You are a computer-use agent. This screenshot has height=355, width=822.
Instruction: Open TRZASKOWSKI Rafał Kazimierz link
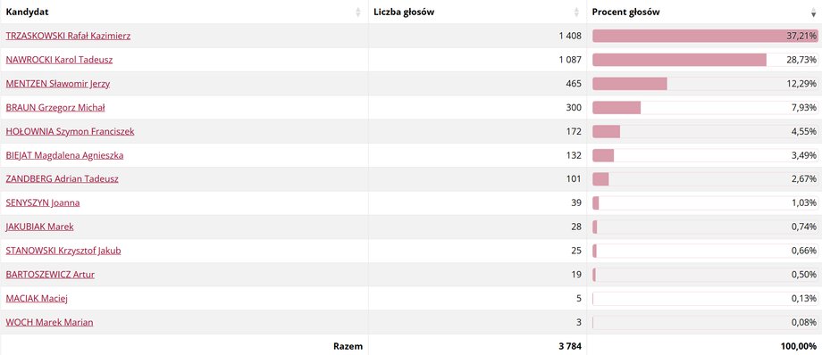[68, 37]
